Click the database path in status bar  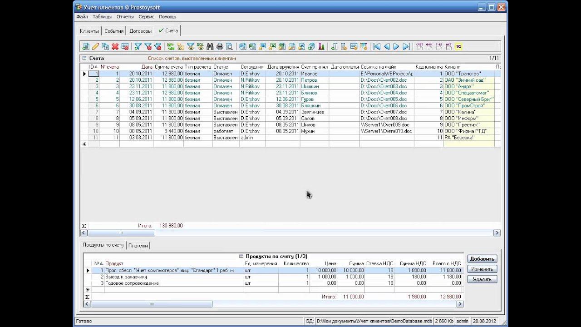(374, 321)
